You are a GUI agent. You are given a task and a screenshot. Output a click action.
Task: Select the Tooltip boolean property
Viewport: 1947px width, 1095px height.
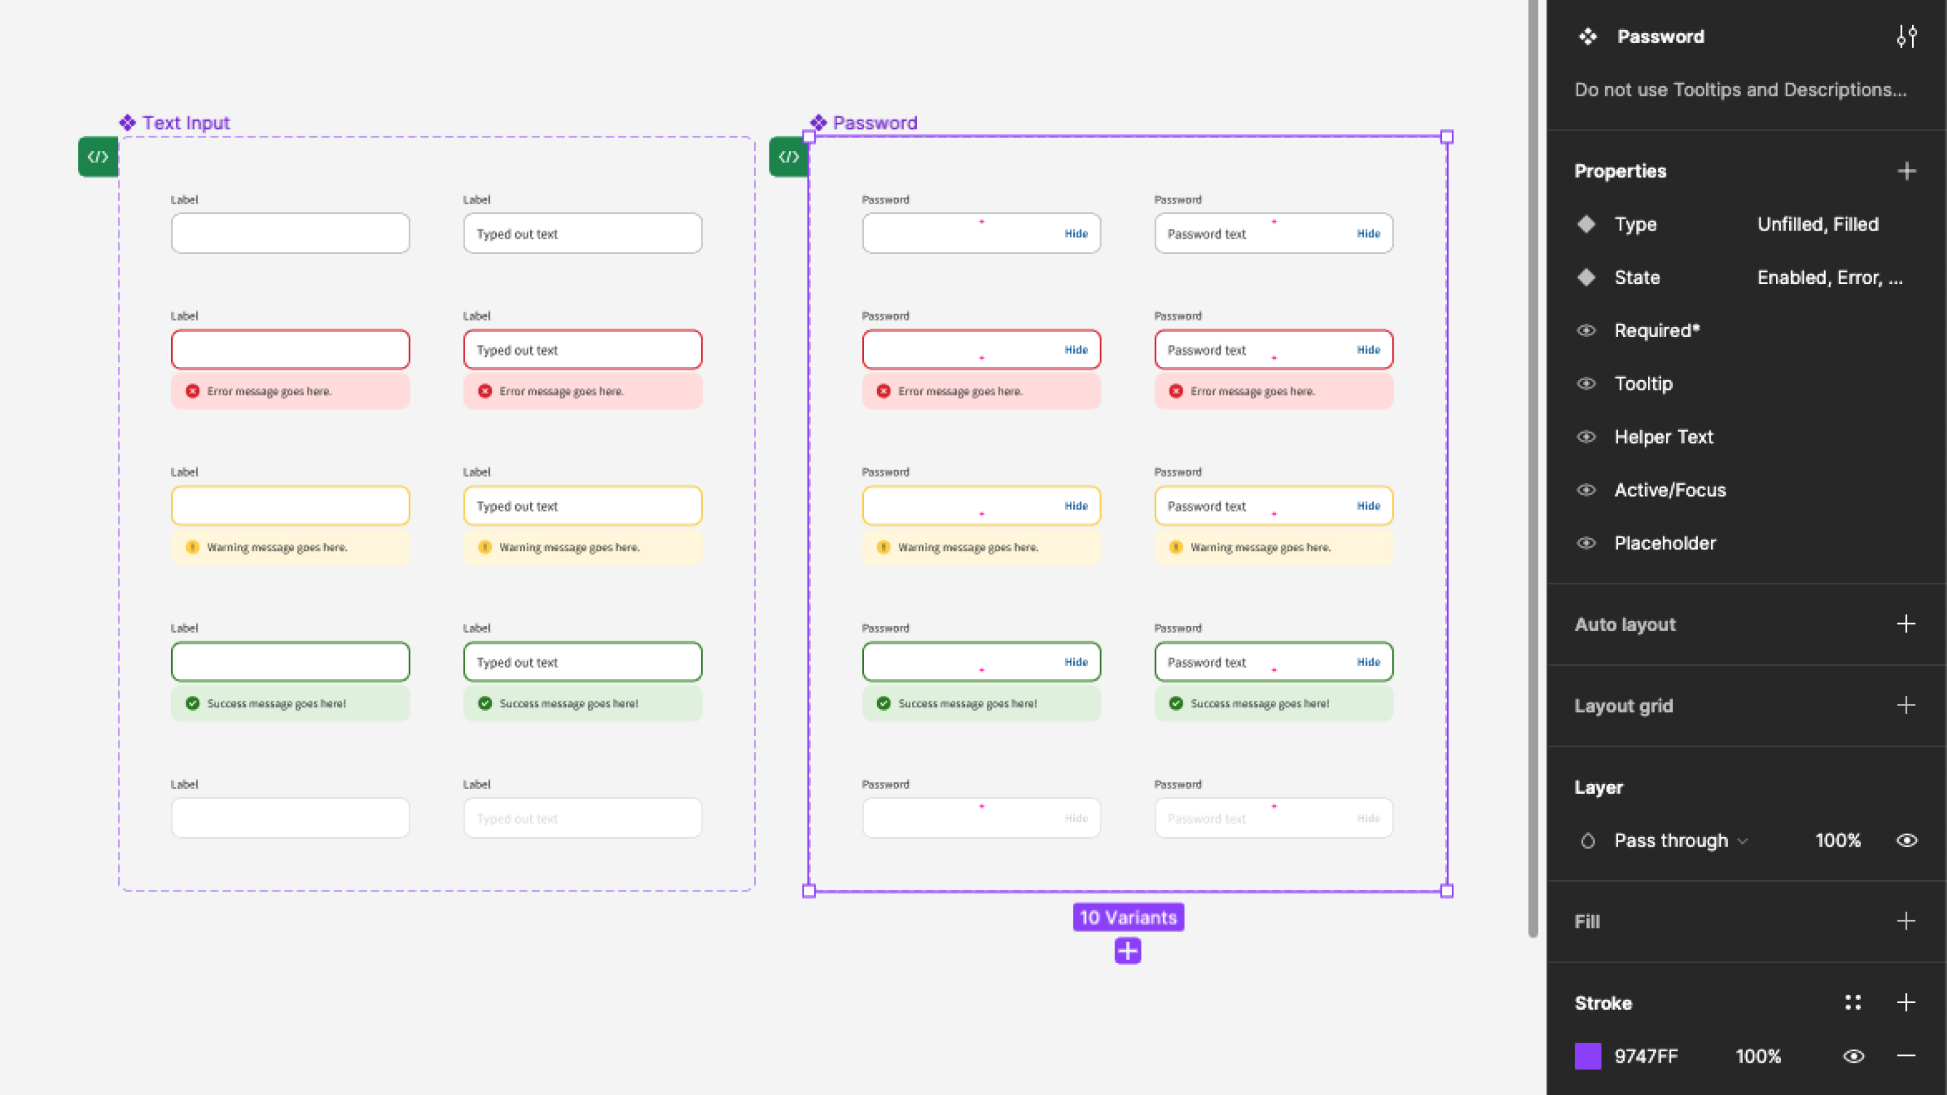pos(1643,383)
